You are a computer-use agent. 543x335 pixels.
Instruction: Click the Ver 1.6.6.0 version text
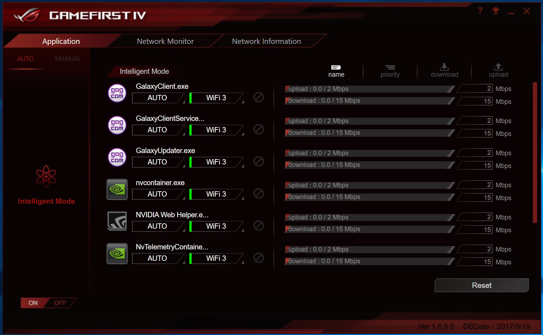[436, 326]
